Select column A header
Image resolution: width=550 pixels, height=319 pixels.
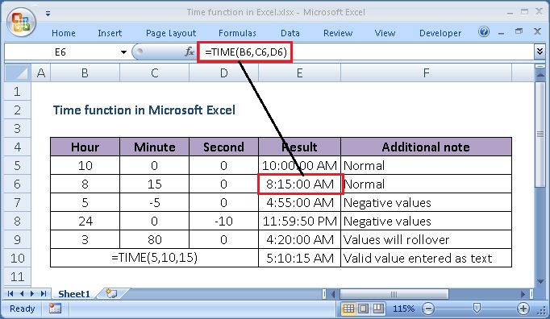41,73
